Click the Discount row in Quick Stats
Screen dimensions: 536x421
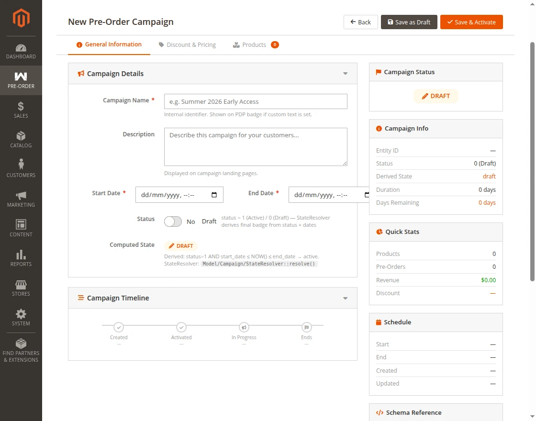pos(436,293)
